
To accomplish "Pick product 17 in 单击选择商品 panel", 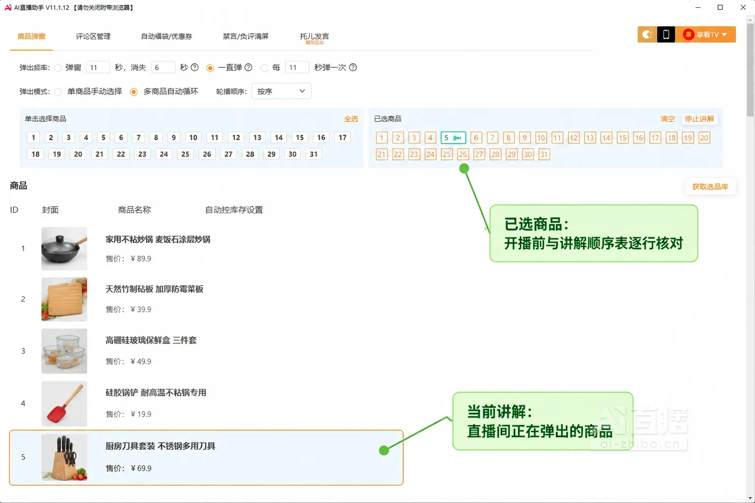I will (x=343, y=138).
